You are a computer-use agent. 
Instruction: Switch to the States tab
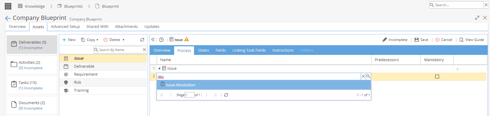[x=204, y=50]
